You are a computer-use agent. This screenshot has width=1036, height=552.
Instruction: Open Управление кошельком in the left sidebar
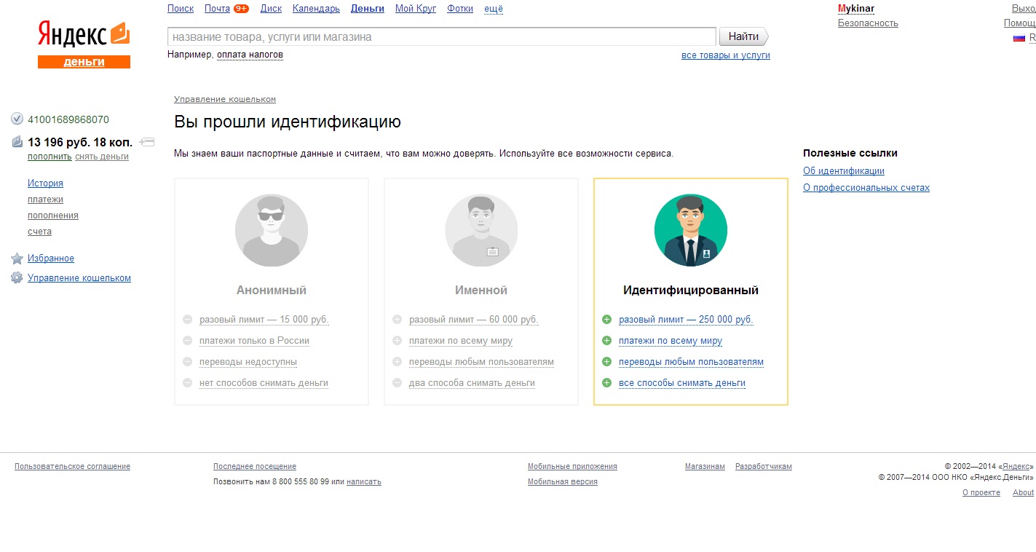coord(79,278)
